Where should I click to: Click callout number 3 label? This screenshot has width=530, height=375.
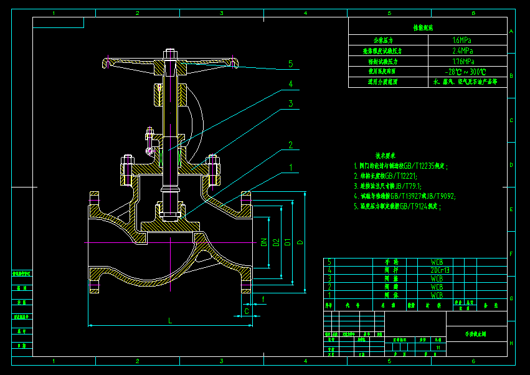(290, 103)
